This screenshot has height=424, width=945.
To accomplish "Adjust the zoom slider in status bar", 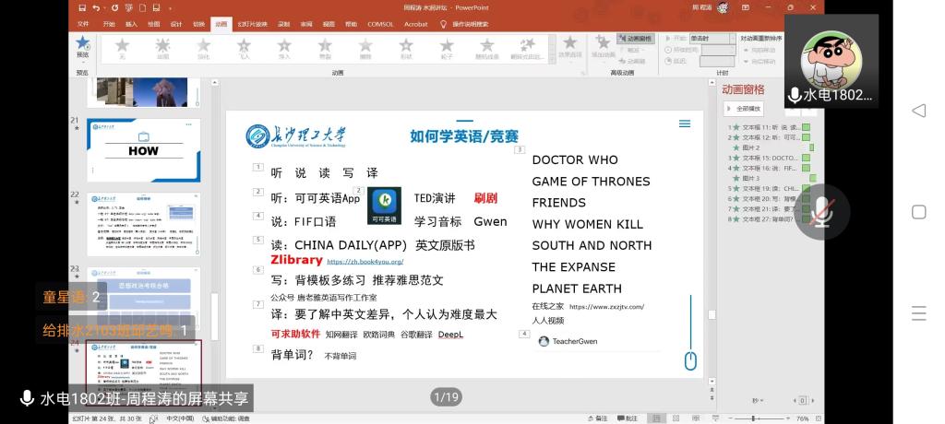I will (x=754, y=418).
